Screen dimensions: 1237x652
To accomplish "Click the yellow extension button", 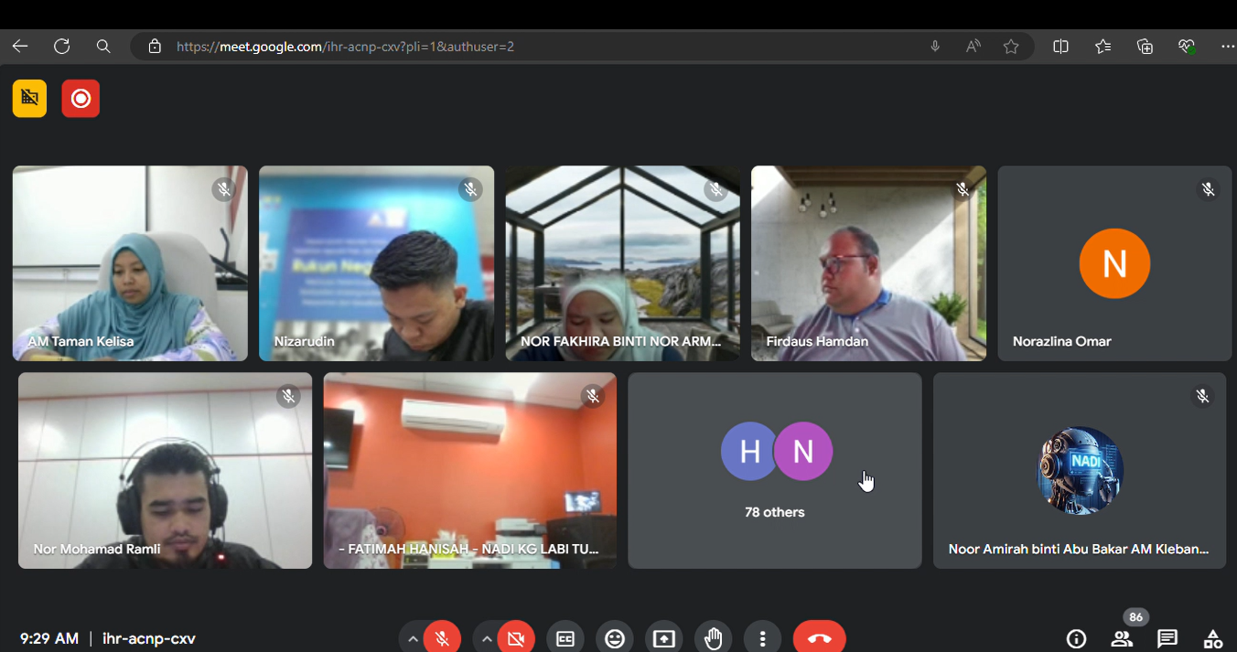I will coord(29,99).
